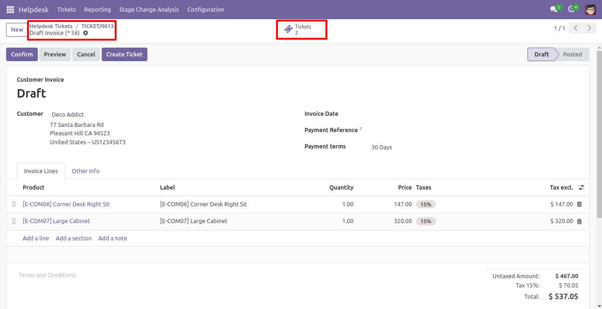Open the gear actions menu beside Draft Invoice
This screenshot has width=602, height=309.
[x=85, y=33]
